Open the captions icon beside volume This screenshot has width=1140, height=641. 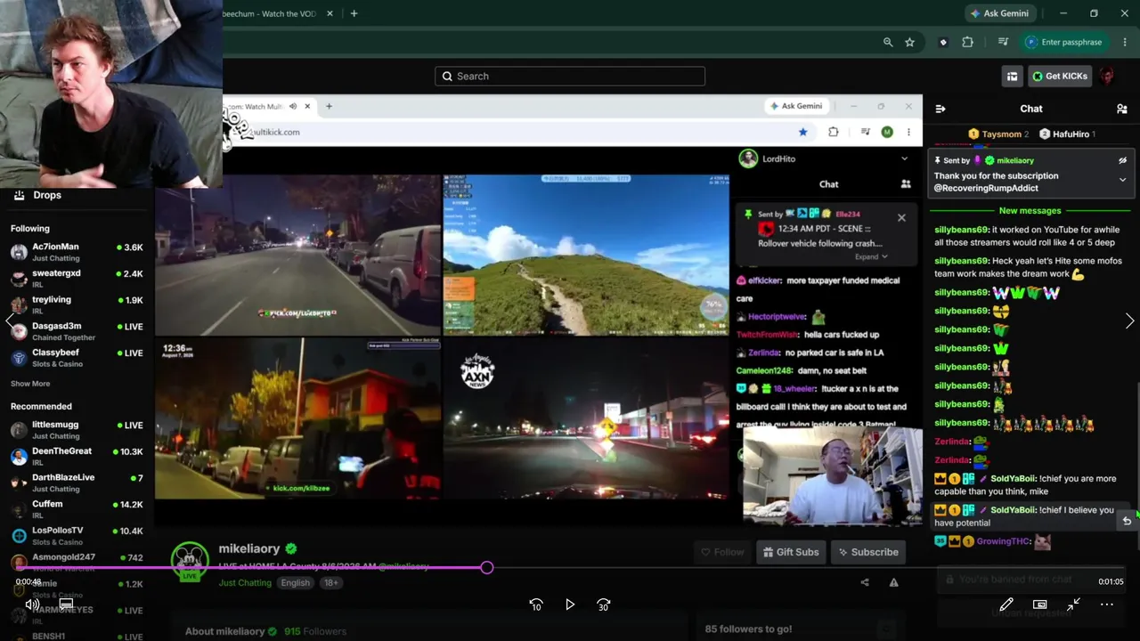click(66, 604)
